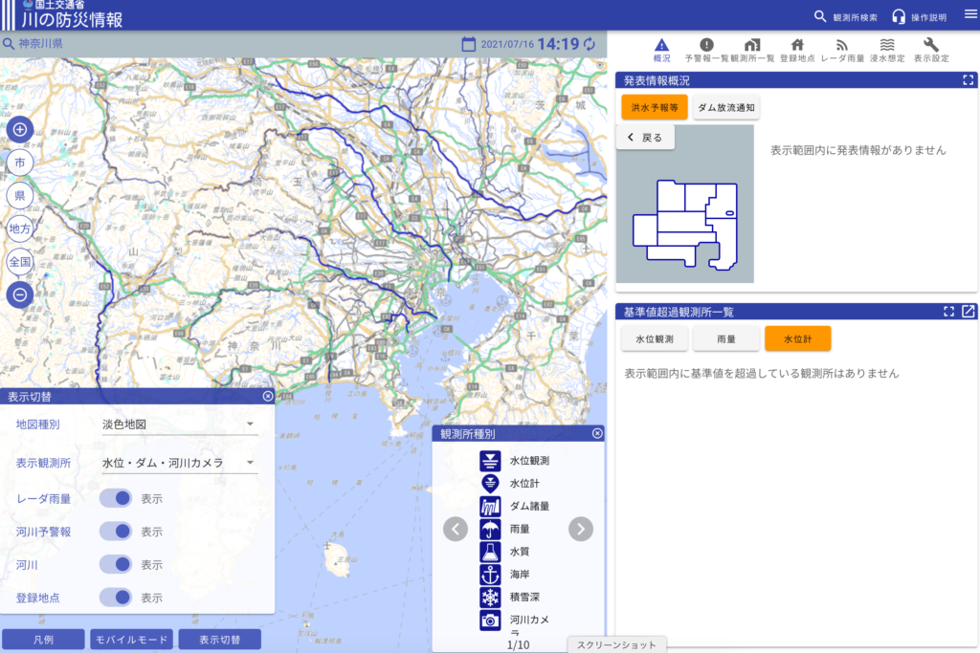Switch to the ダム放流通知 tab
This screenshot has height=653, width=980.
click(725, 108)
